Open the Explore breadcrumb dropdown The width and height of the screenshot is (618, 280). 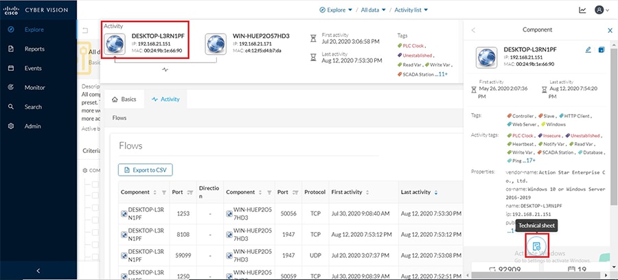(336, 10)
